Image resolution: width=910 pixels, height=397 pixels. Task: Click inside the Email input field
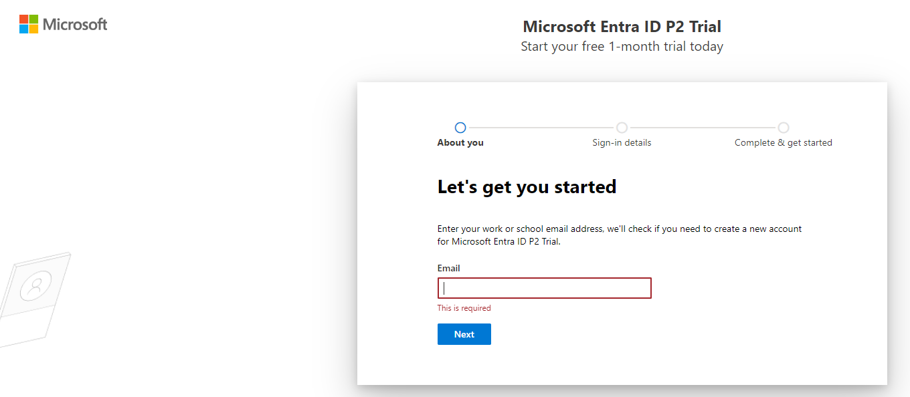(544, 287)
